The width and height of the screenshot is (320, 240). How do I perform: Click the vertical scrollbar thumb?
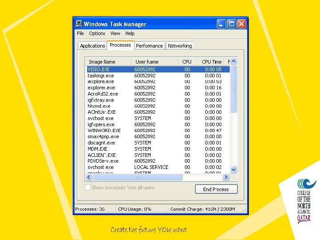coord(234,88)
